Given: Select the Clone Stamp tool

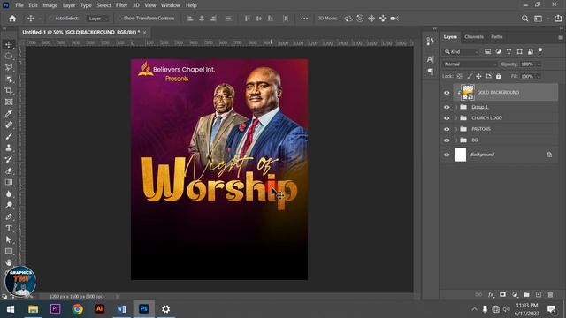Looking at the screenshot, I should point(9,148).
